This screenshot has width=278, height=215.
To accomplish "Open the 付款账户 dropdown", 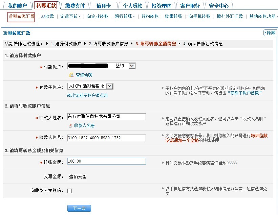I will point(132,66).
